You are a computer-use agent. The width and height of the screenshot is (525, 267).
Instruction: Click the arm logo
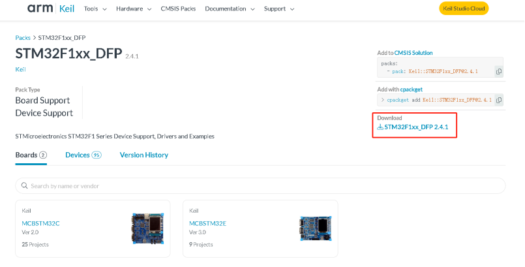(40, 8)
